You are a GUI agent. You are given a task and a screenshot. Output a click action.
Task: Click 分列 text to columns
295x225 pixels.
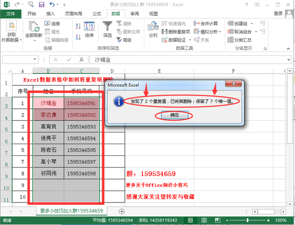(153, 29)
